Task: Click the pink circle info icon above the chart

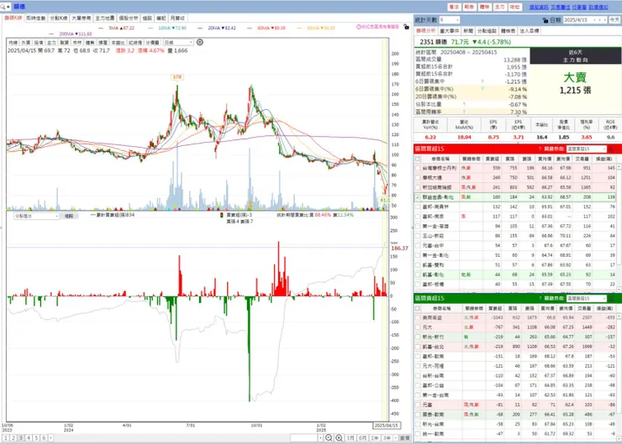Action: click(x=359, y=27)
